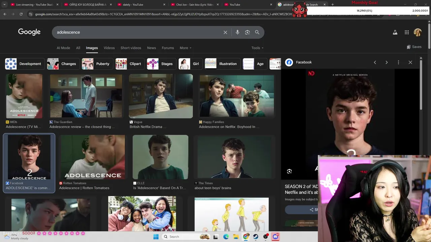The width and height of the screenshot is (431, 242).
Task: Open Microsoft Edge from taskbar
Action: click(x=226, y=237)
